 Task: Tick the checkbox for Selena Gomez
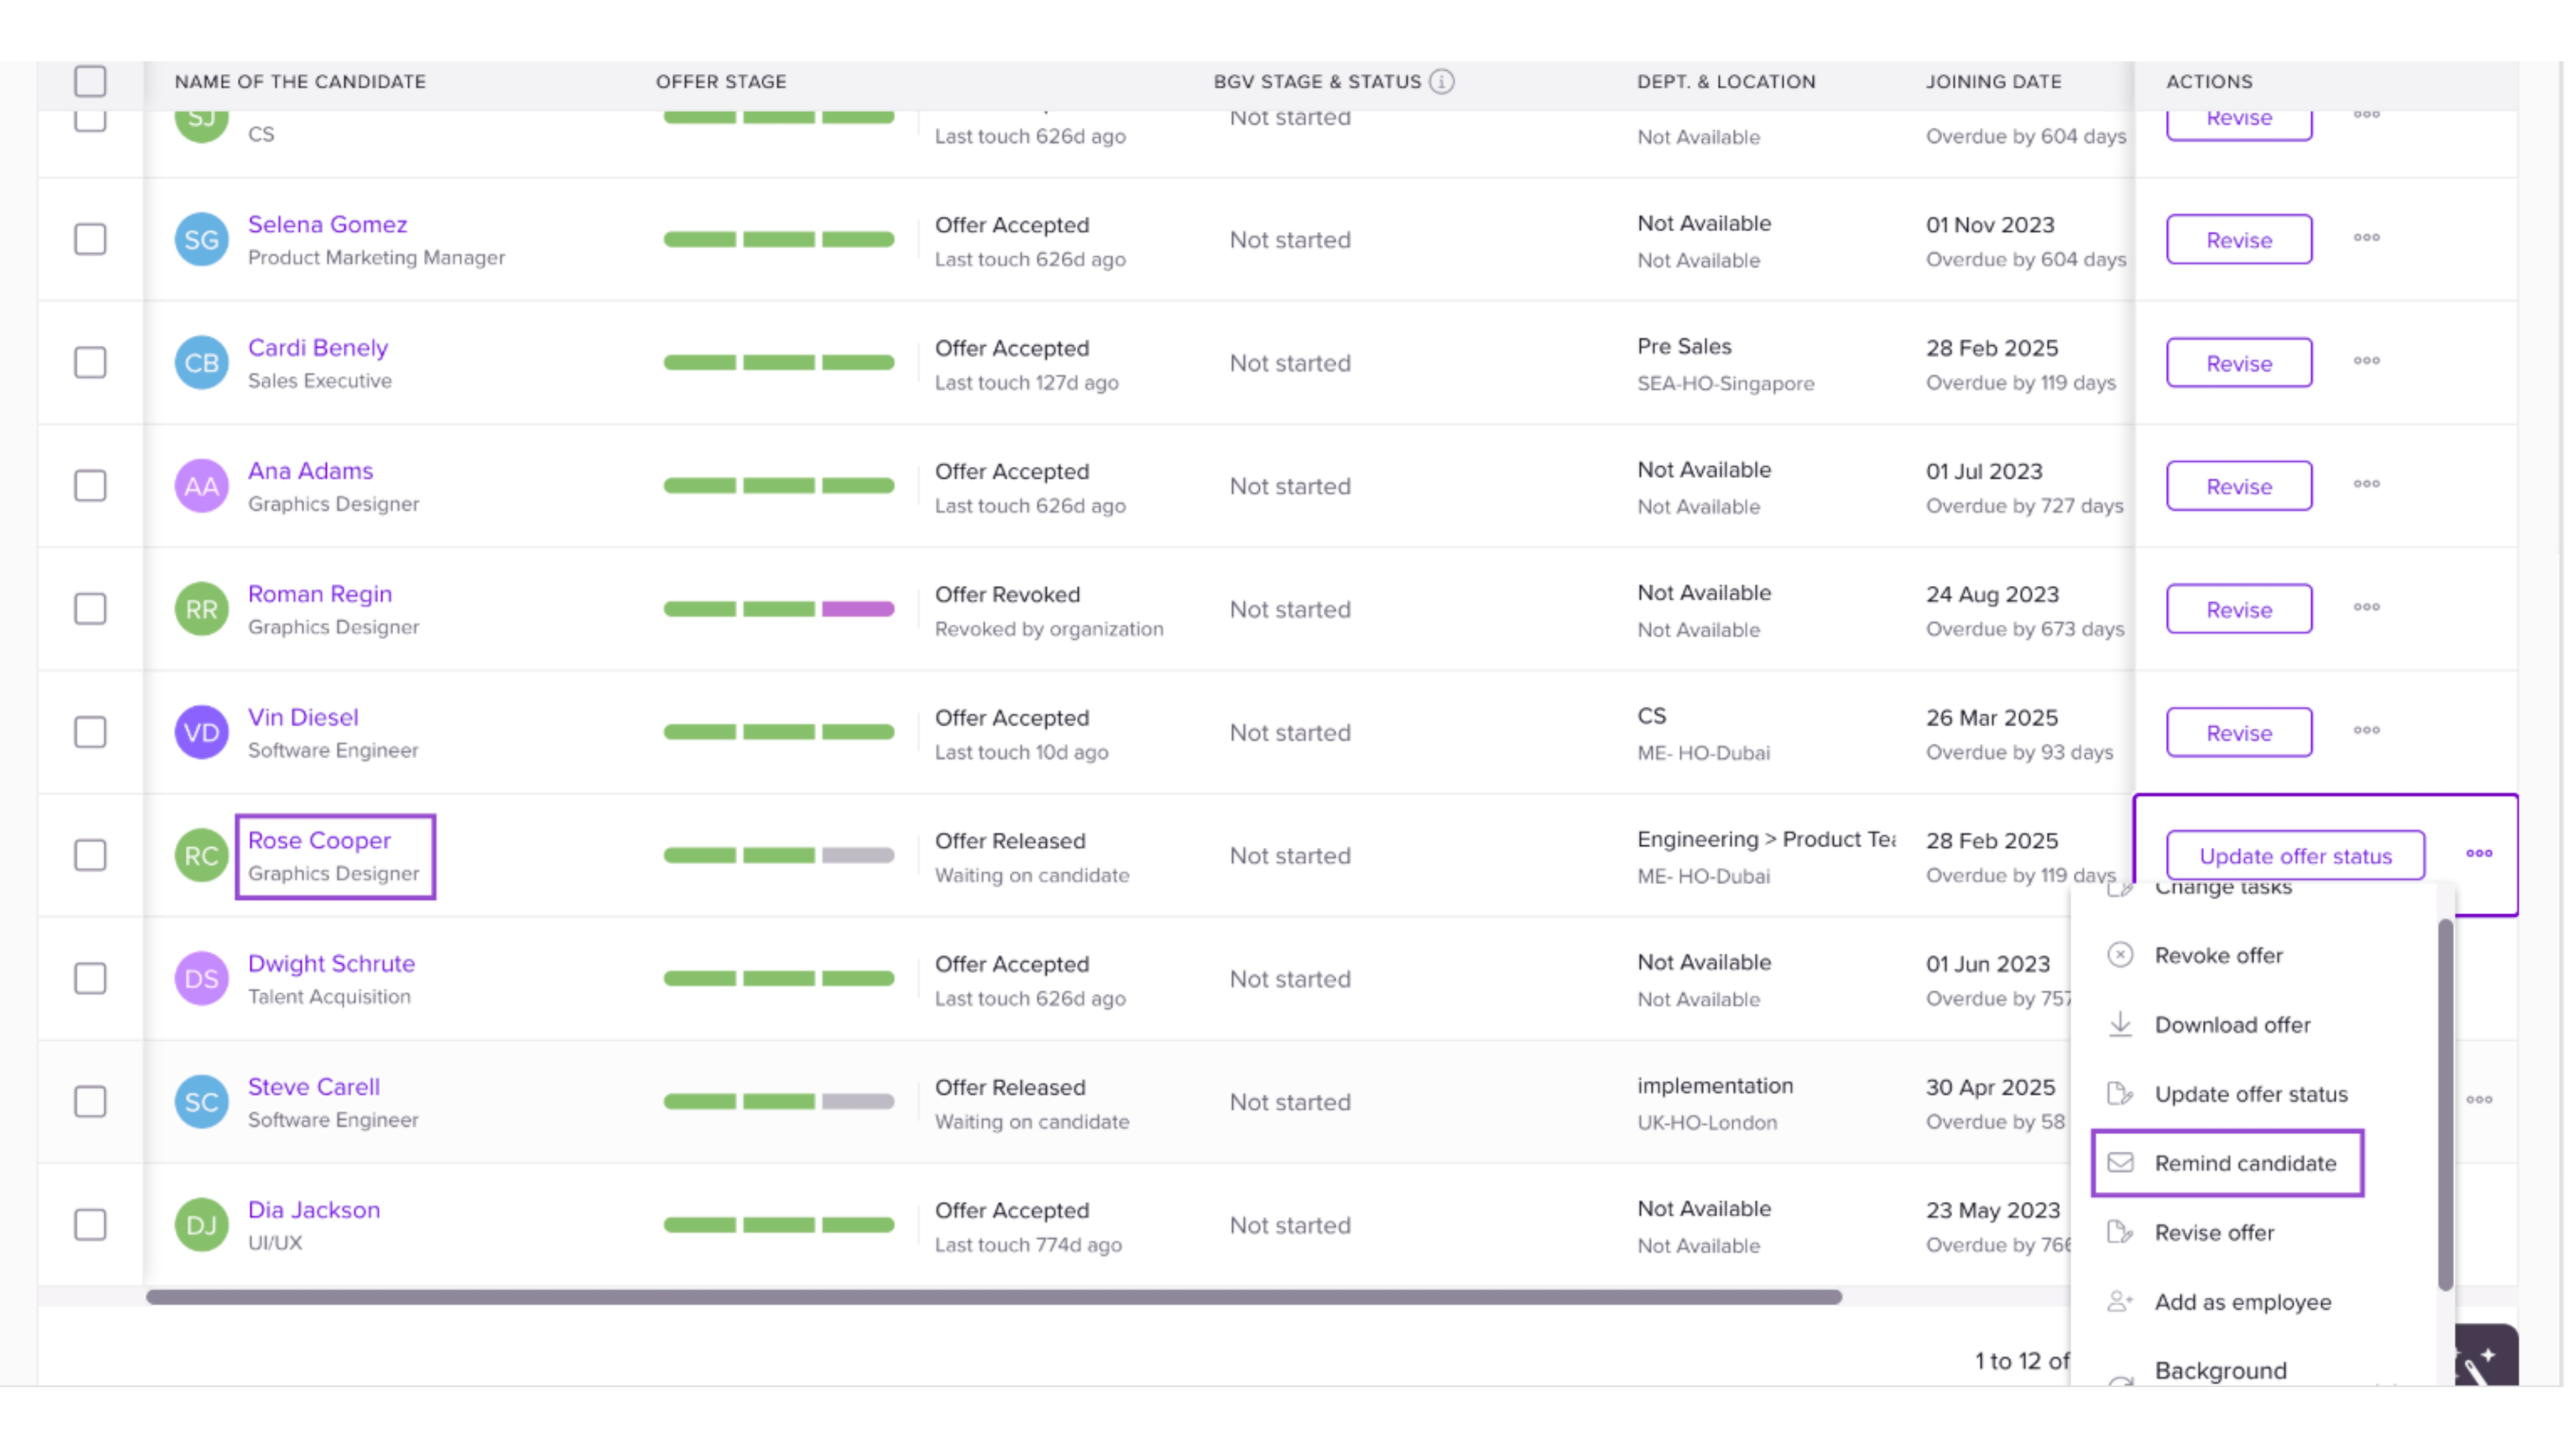tap(90, 240)
